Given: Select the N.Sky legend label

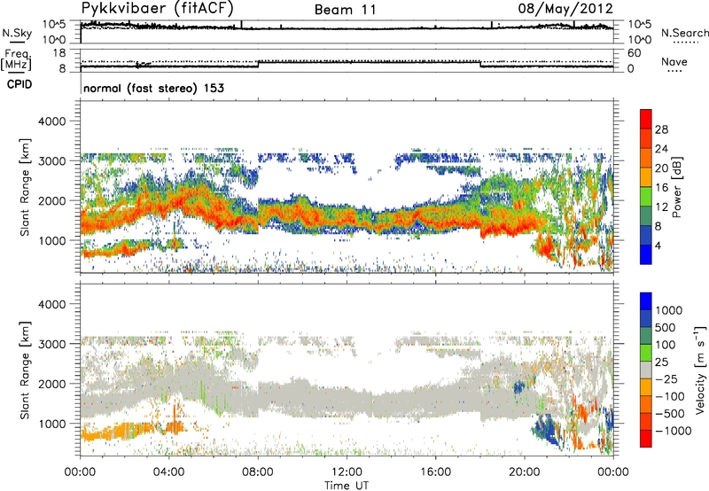Looking at the screenshot, I should pos(17,33).
